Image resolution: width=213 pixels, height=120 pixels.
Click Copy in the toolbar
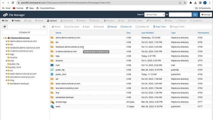point(28,21)
